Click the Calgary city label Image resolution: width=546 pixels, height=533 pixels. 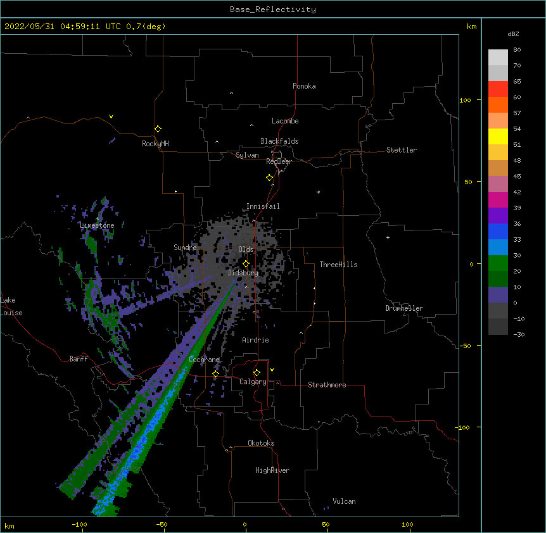pyautogui.click(x=253, y=382)
